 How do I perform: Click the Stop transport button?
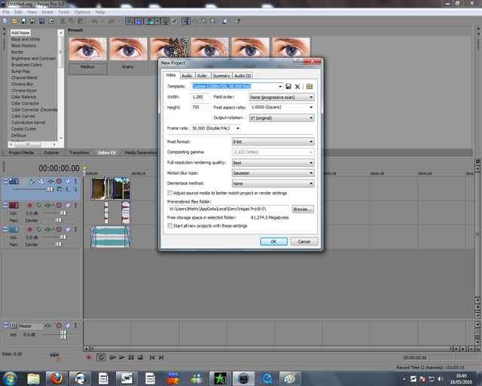pos(140,357)
